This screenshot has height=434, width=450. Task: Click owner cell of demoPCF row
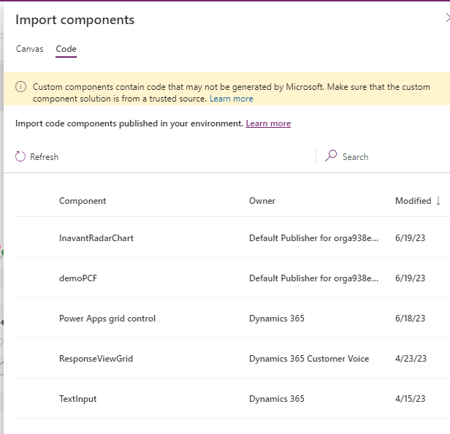[313, 278]
